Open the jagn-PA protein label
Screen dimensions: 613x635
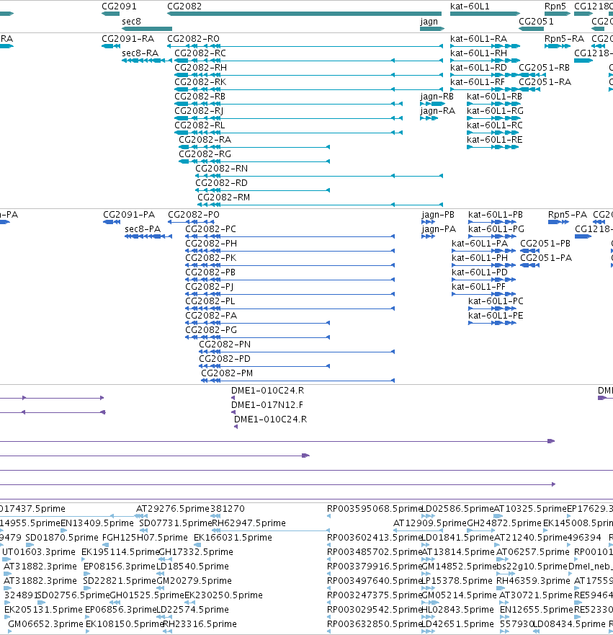click(439, 228)
